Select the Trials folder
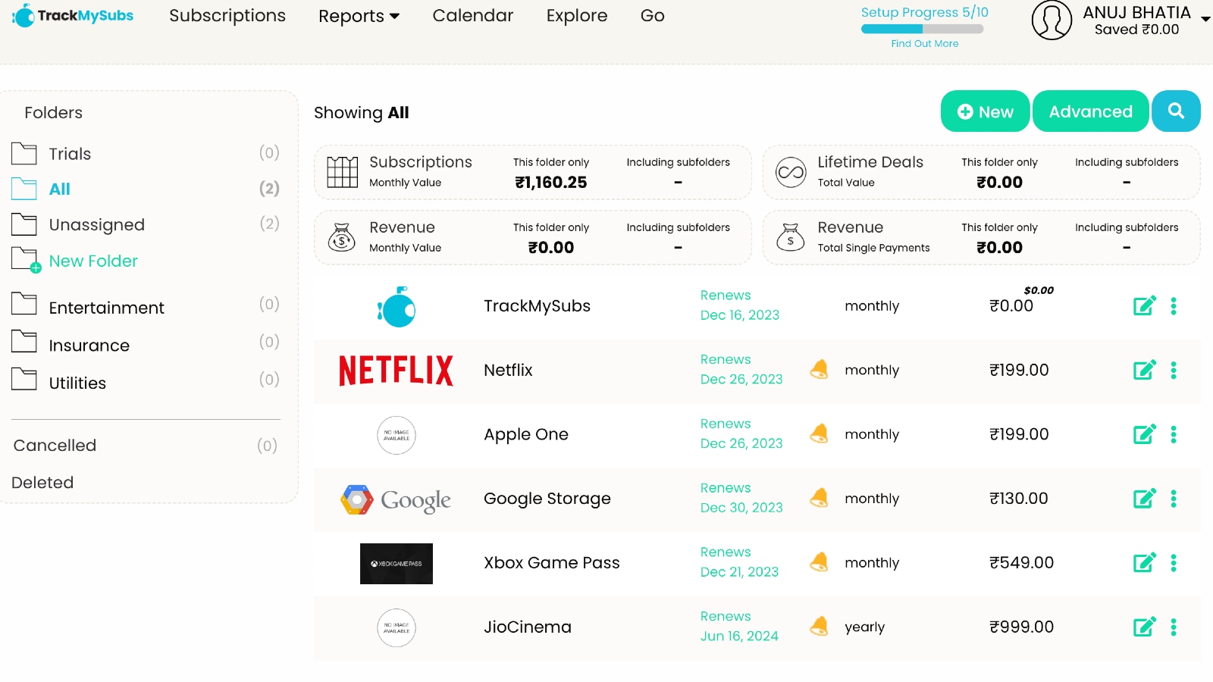Screen dimensions: 1213x682 pyautogui.click(x=71, y=153)
